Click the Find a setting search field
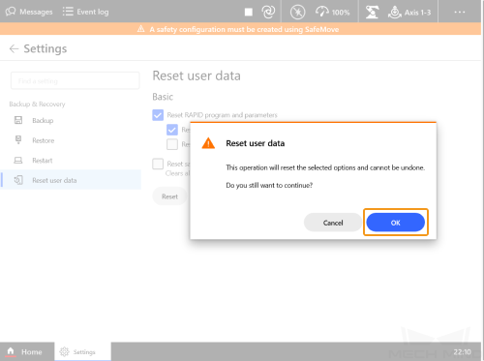 pyautogui.click(x=76, y=80)
